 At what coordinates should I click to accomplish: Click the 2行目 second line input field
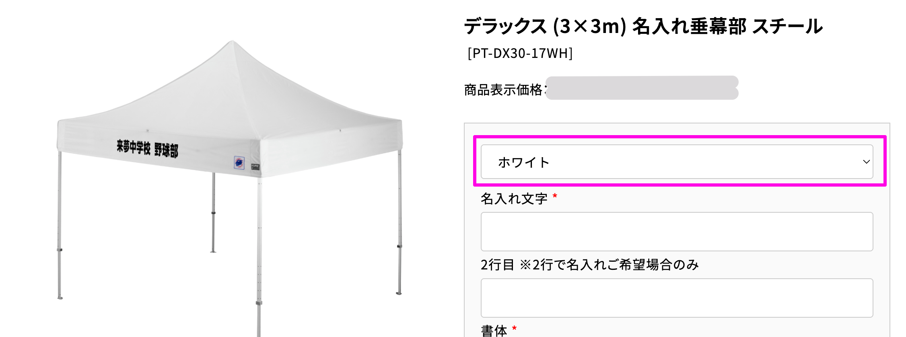pyautogui.click(x=677, y=298)
